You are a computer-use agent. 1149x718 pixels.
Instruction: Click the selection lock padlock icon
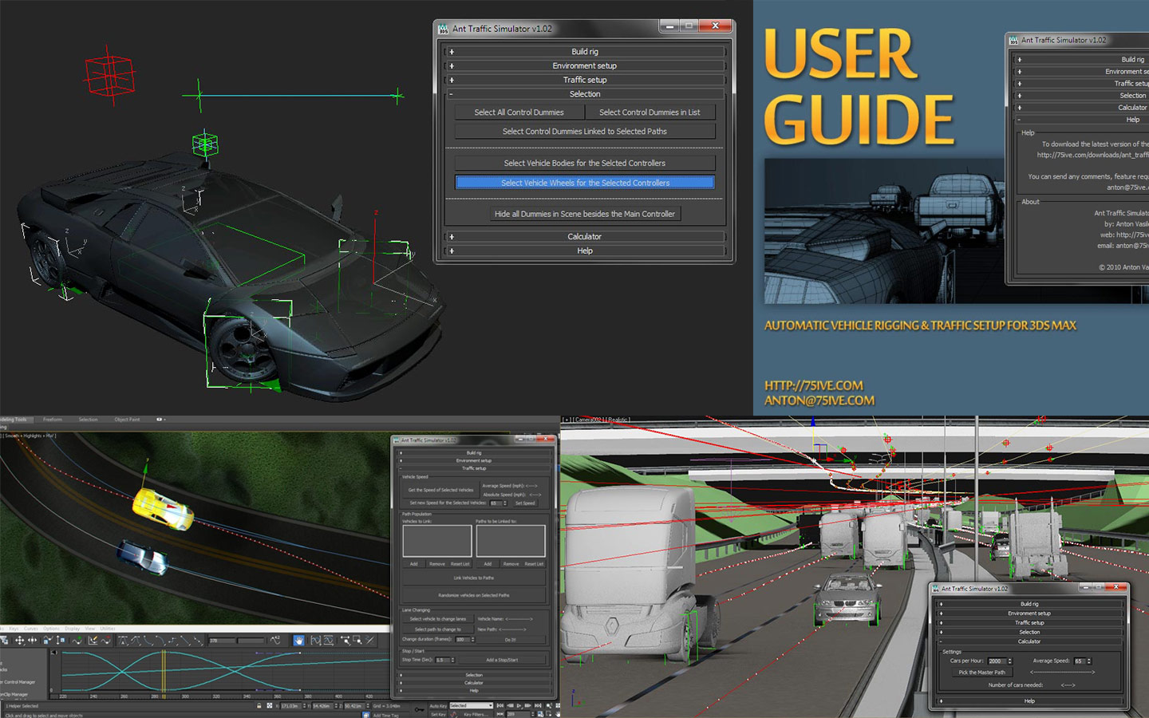[x=259, y=706]
